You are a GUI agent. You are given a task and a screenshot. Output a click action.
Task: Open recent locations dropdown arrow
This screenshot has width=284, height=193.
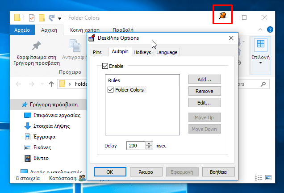[x=42, y=84]
